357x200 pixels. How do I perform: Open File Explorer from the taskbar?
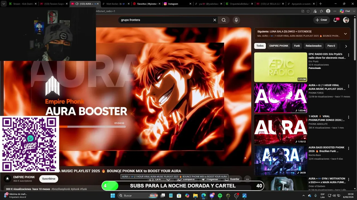click(195, 196)
